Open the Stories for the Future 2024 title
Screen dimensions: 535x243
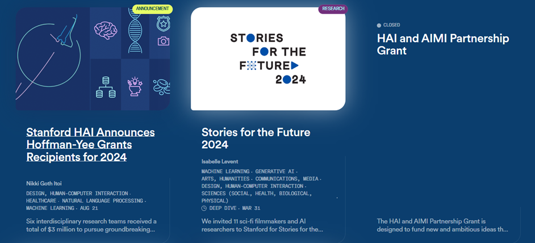pos(256,138)
